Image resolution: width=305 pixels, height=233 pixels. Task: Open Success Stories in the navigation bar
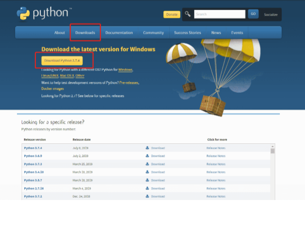[188, 33]
